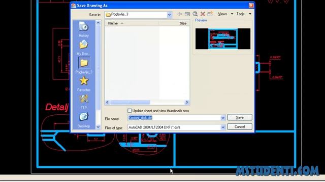Go to My Documents in places bar
Screen dimensions: 325x182
pyautogui.click(x=84, y=48)
